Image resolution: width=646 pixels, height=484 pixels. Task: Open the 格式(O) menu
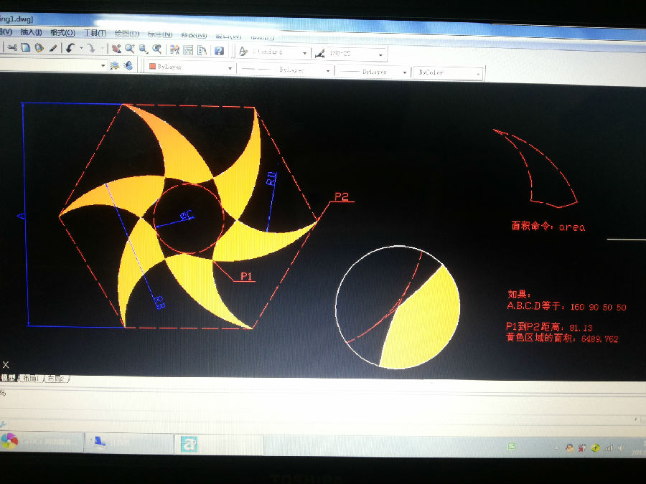coord(62,32)
